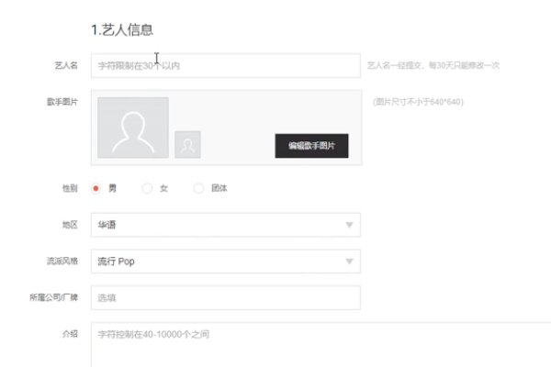Click the 介绍 field label
This screenshot has width=551, height=367.
click(x=70, y=334)
